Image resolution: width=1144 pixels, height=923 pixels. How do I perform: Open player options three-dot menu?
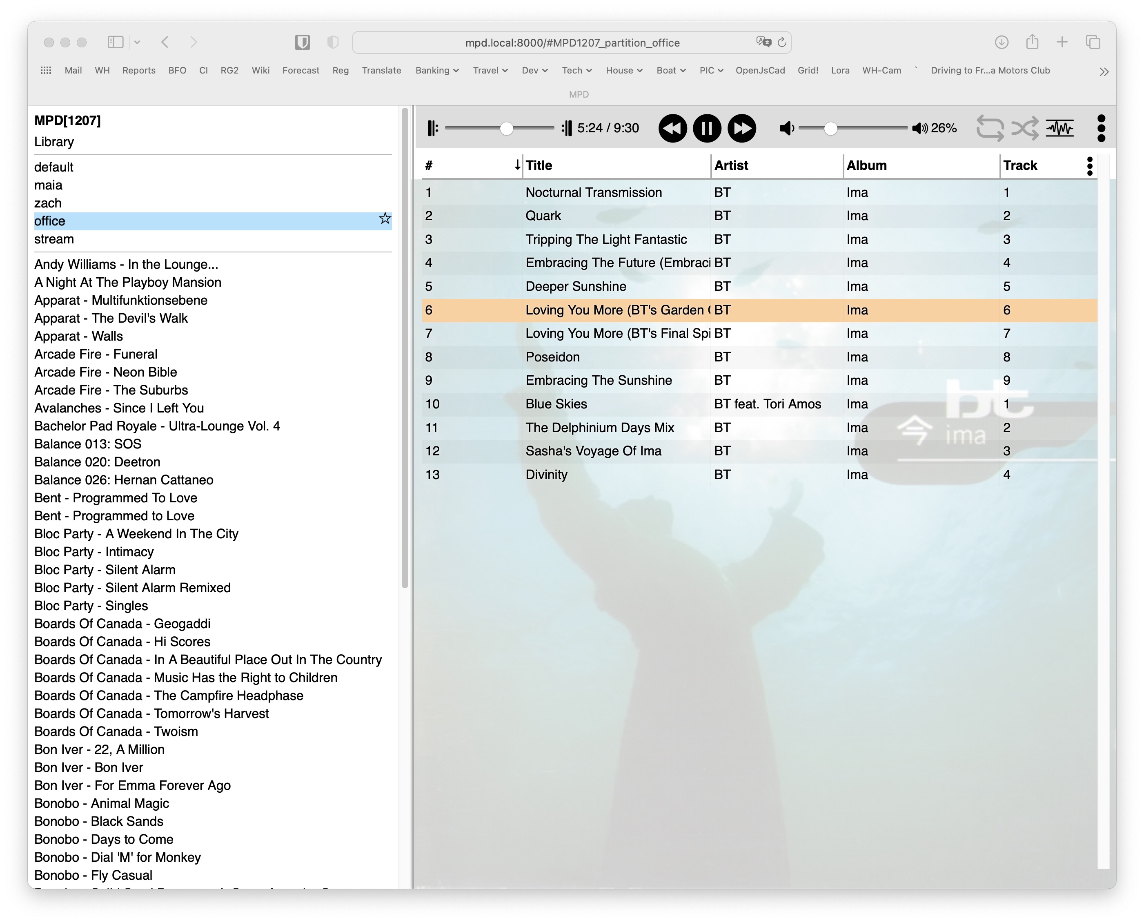tap(1101, 128)
